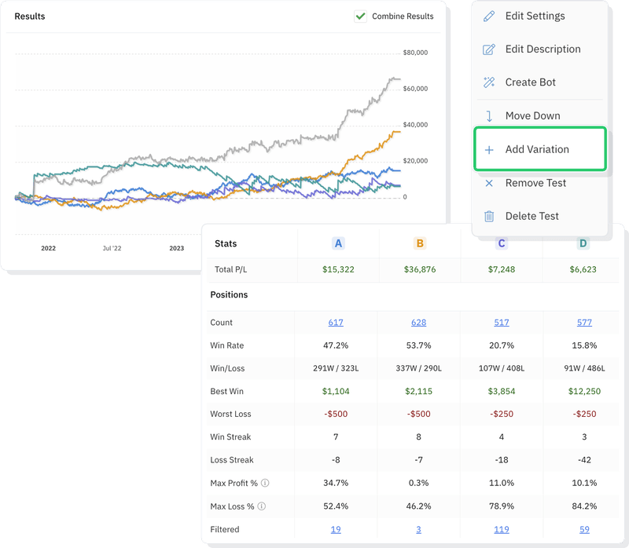Open the 119 filtered link under column C

[x=501, y=530]
